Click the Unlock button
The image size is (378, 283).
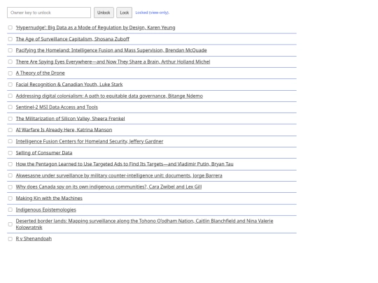[x=104, y=13]
